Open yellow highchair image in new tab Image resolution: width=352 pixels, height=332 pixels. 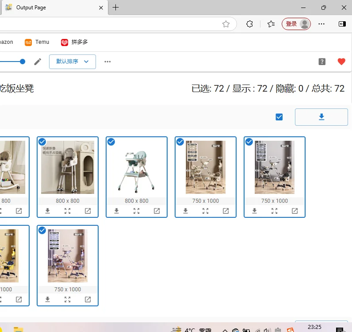point(19,299)
